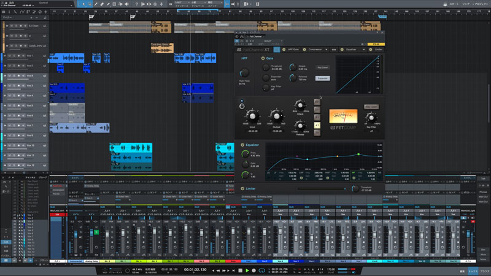Select the Range tool in the toolbar
Screen dimensions: 491x276
click(90, 4)
